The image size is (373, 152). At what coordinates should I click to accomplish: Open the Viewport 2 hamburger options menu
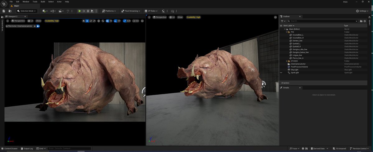7,21
